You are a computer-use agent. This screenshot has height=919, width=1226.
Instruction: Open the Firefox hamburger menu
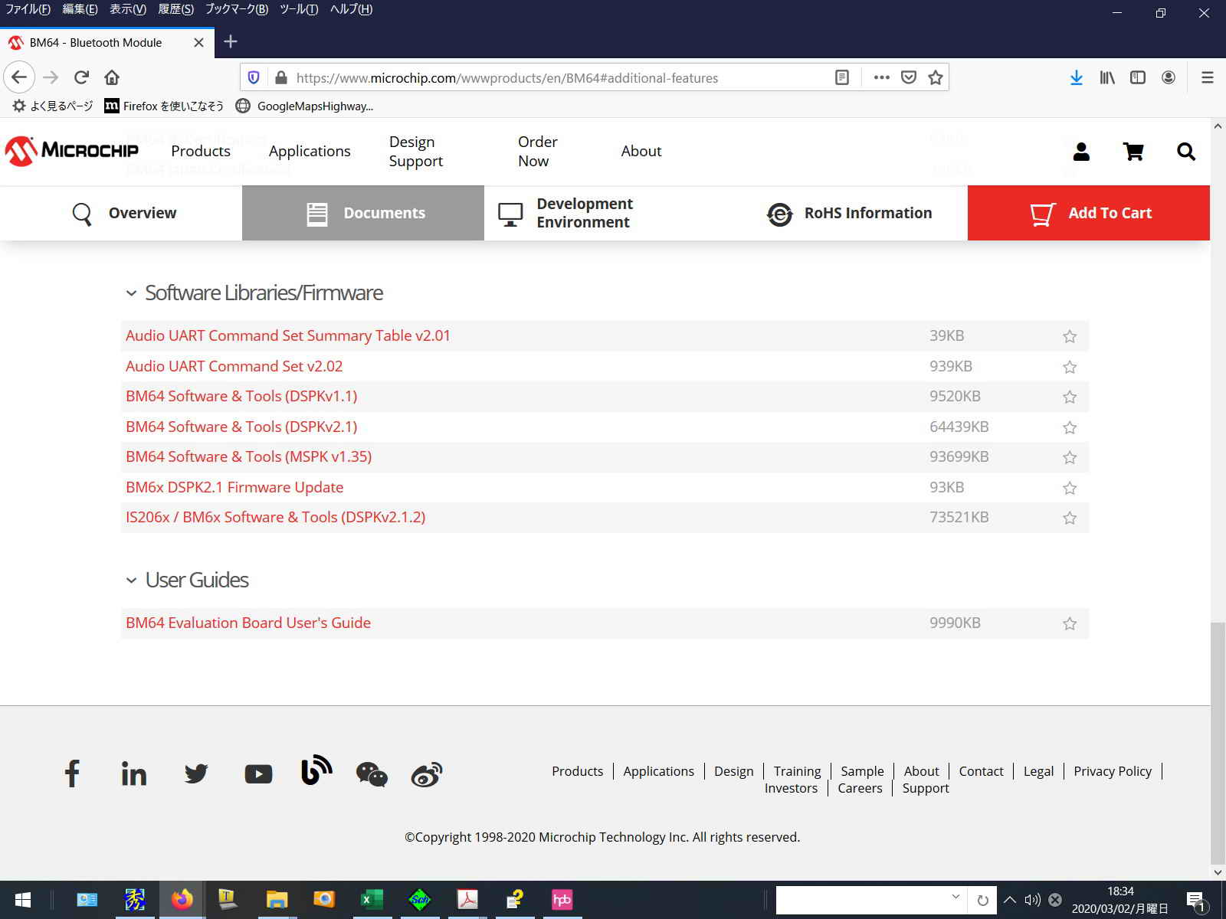(x=1208, y=77)
